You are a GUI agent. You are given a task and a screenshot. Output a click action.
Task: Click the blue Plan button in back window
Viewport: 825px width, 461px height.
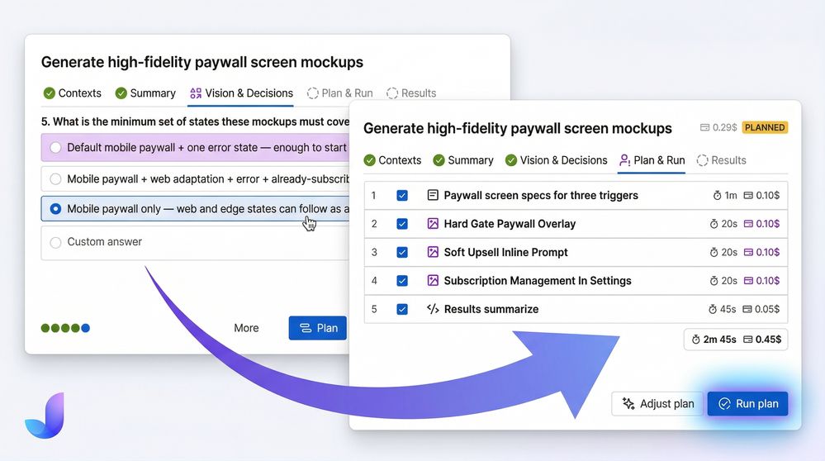(318, 328)
